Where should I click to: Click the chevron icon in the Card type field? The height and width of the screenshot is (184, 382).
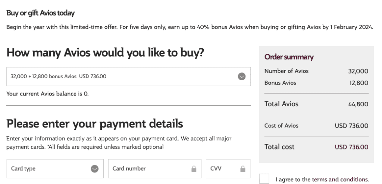tap(95, 169)
